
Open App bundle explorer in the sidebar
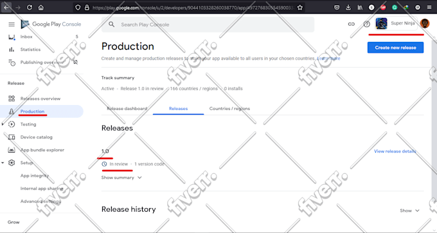[x=42, y=150]
